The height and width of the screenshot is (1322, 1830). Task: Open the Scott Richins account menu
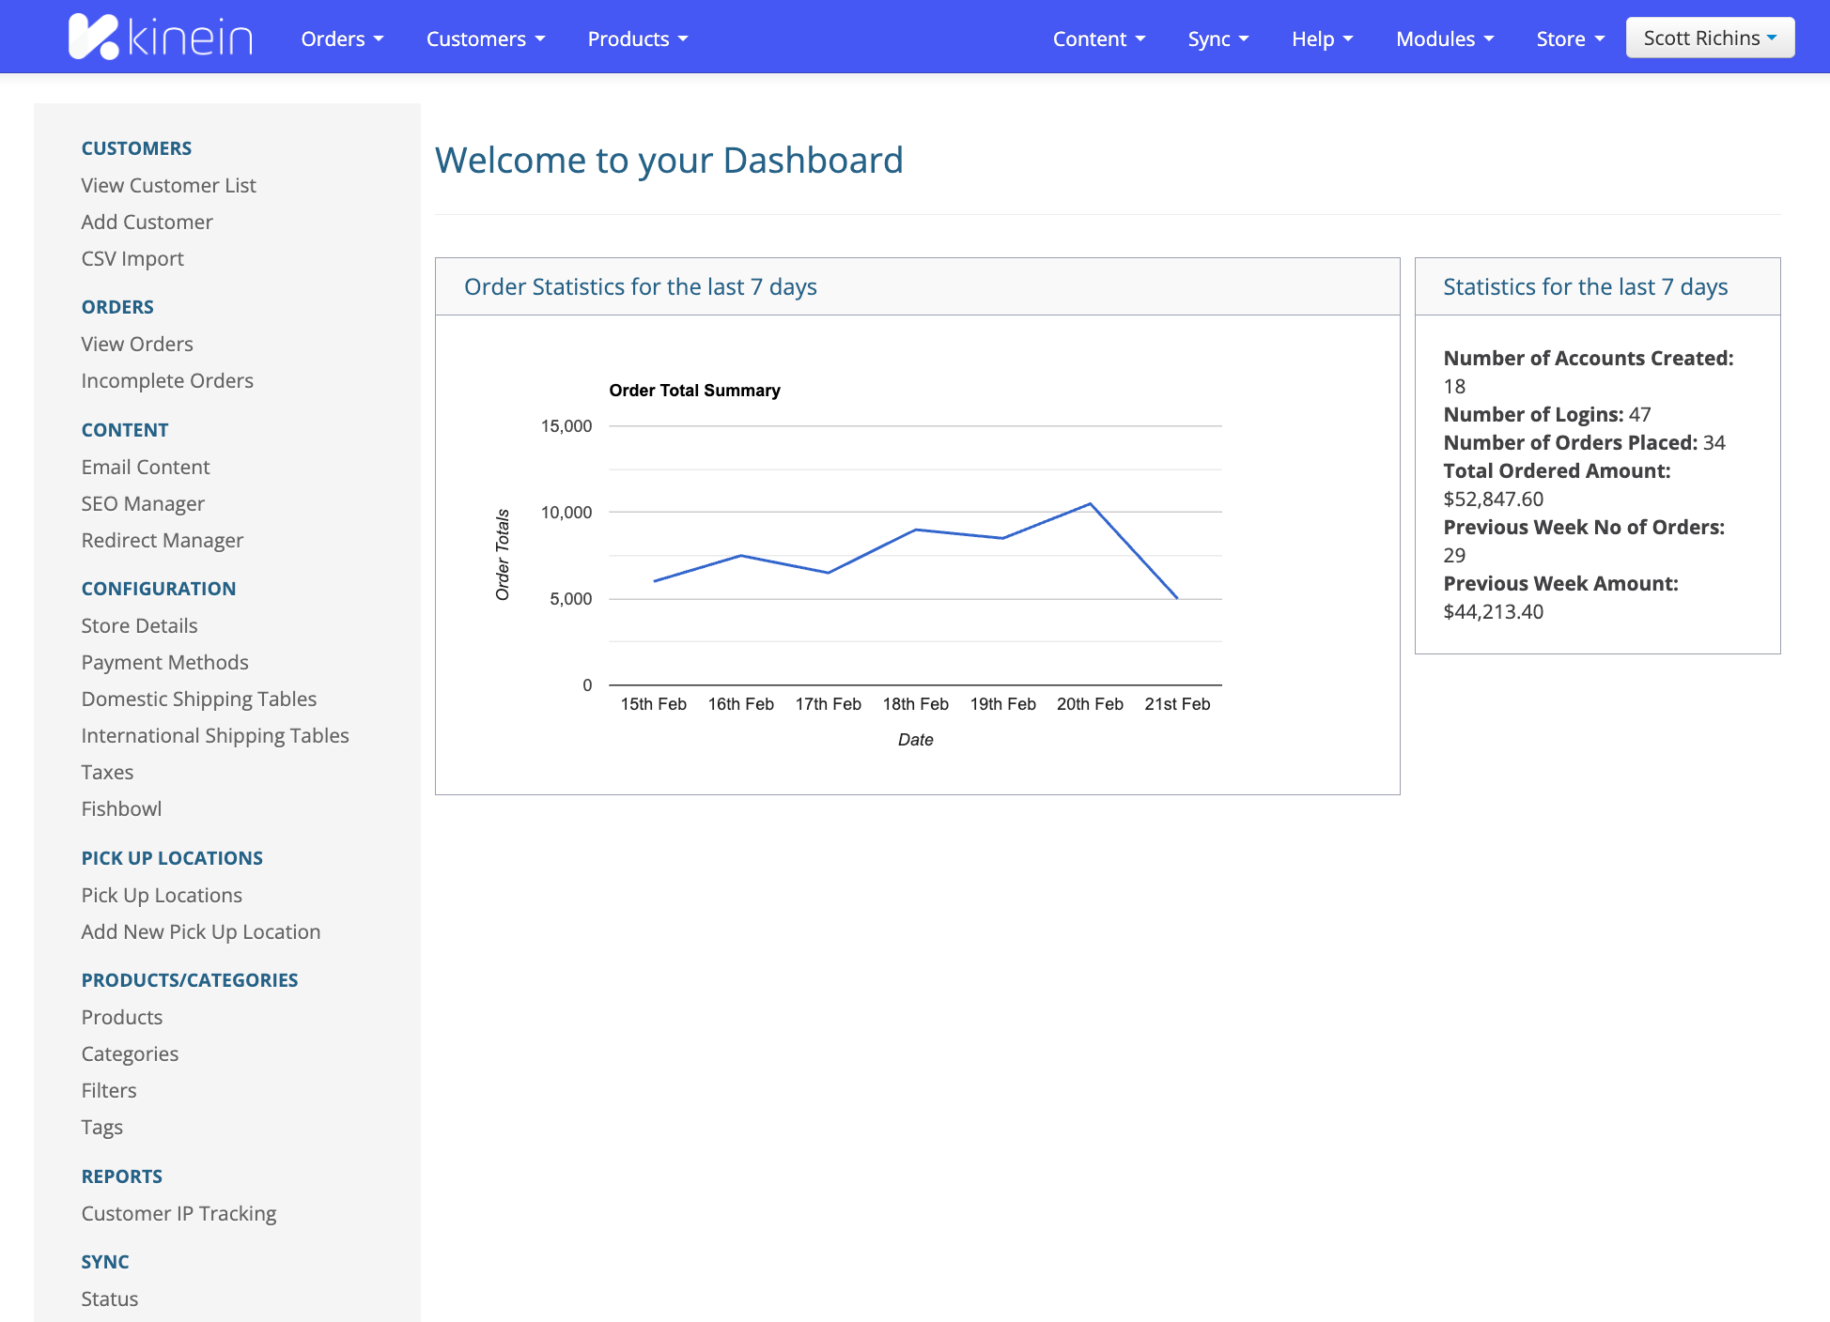point(1709,37)
